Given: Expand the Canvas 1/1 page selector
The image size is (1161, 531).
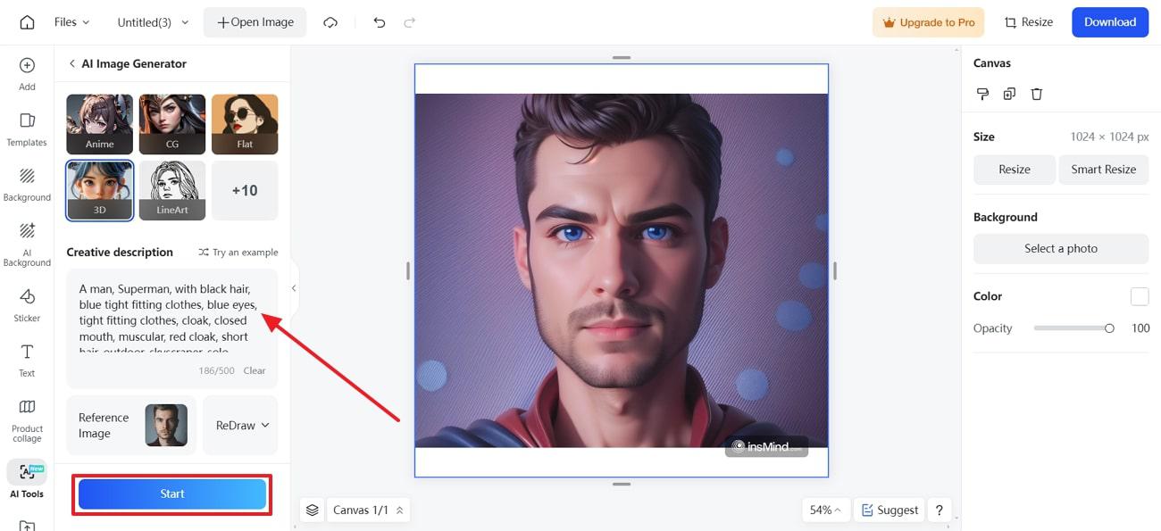Looking at the screenshot, I should click(x=368, y=510).
